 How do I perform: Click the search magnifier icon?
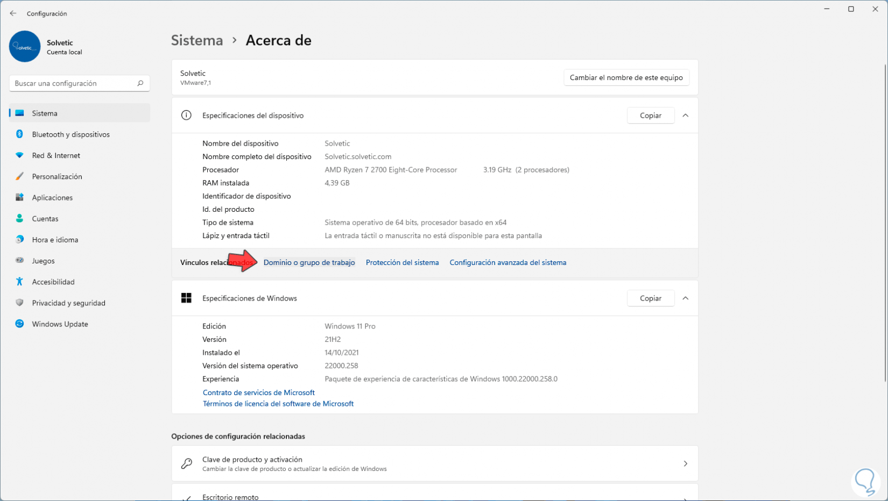point(140,83)
